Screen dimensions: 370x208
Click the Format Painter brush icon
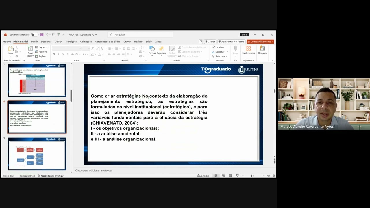click(x=16, y=56)
